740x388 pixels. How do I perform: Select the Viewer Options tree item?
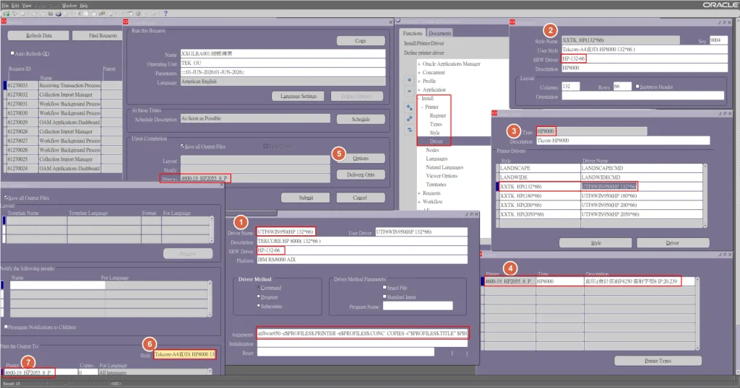(x=442, y=176)
